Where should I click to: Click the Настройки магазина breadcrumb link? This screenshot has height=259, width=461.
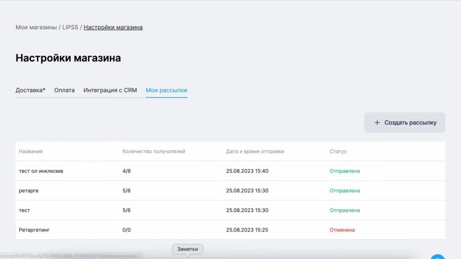point(113,27)
